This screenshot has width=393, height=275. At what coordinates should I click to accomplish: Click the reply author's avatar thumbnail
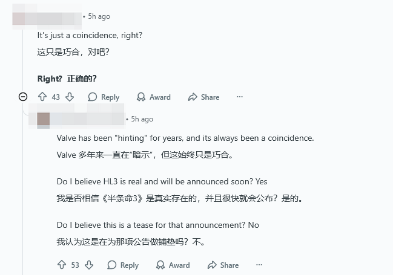[44, 119]
